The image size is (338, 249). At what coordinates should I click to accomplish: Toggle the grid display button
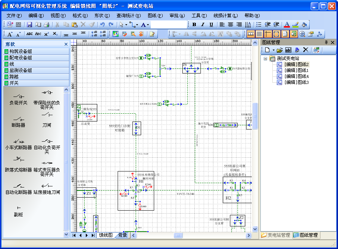[259, 34]
